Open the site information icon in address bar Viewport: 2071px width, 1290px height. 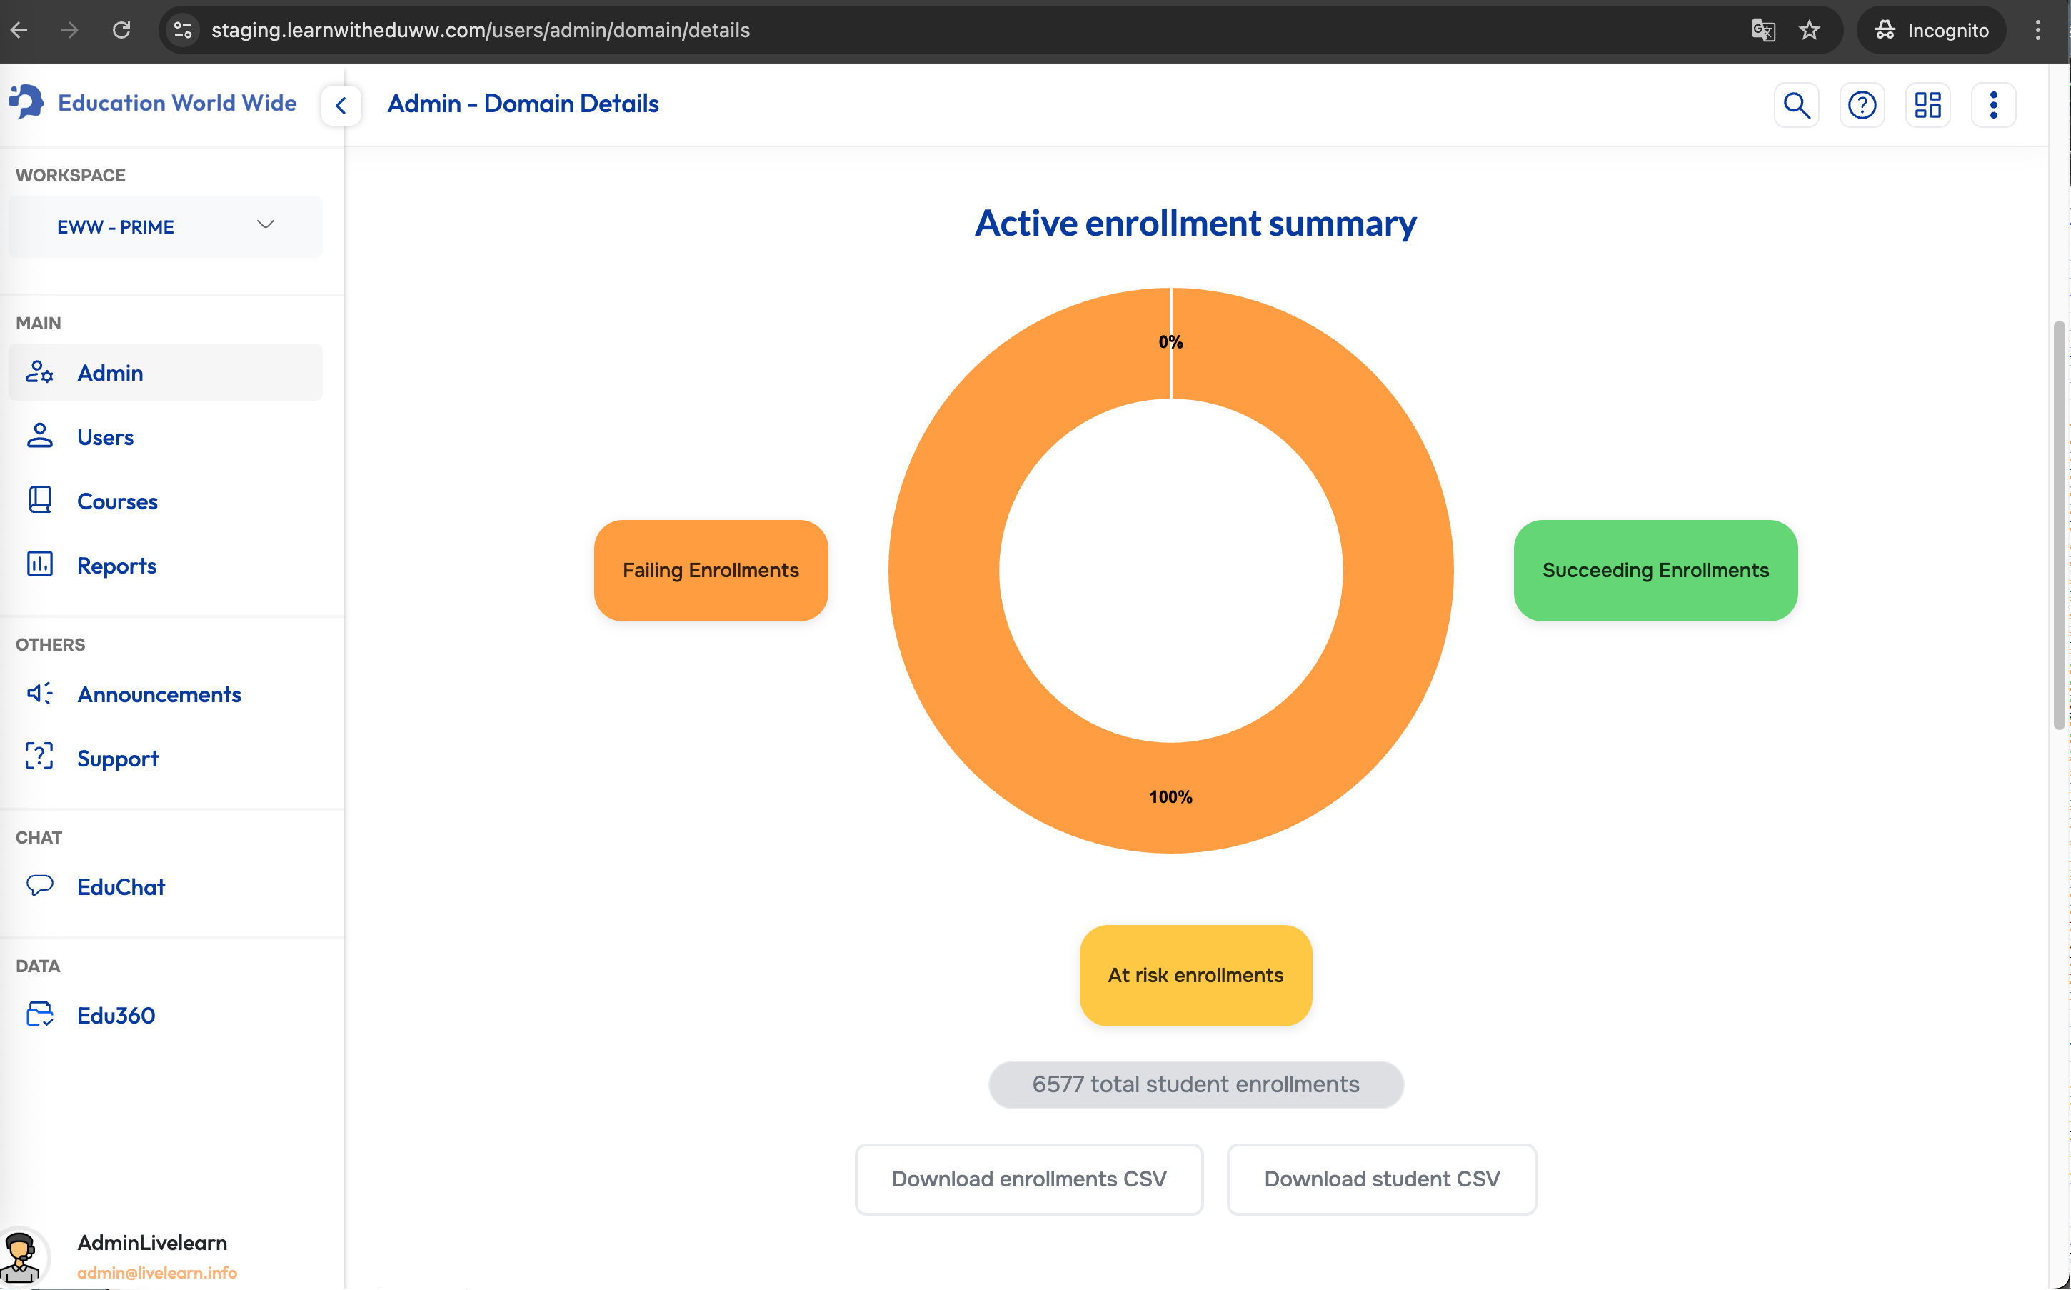pyautogui.click(x=183, y=31)
